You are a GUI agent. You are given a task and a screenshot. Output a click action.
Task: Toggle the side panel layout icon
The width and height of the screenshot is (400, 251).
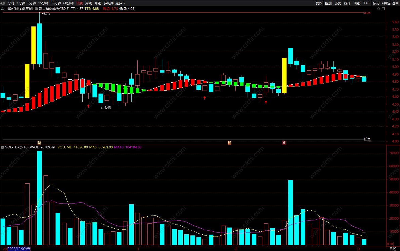384,9
